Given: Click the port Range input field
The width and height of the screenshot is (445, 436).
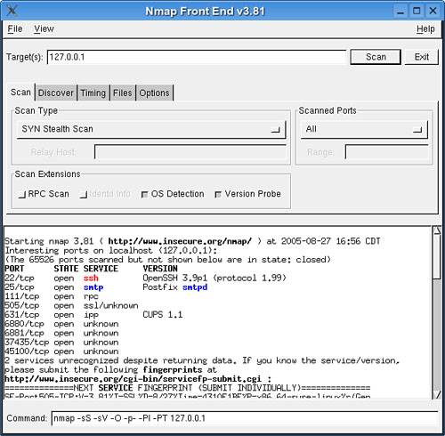Looking at the screenshot, I should click(x=386, y=152).
